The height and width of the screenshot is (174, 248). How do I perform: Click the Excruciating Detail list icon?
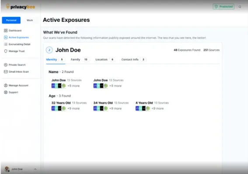click(6, 44)
